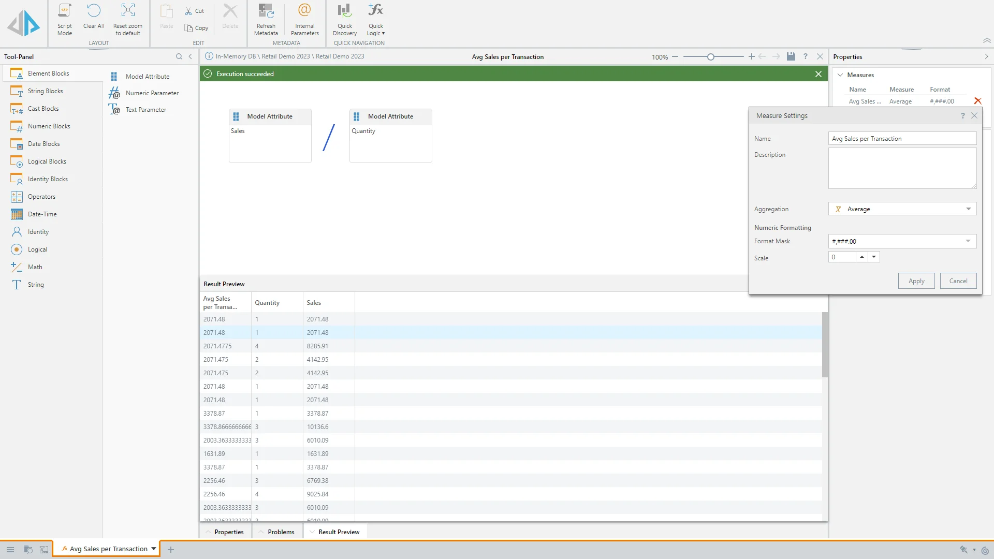
Task: Delete measure with red X icon
Action: 977,101
